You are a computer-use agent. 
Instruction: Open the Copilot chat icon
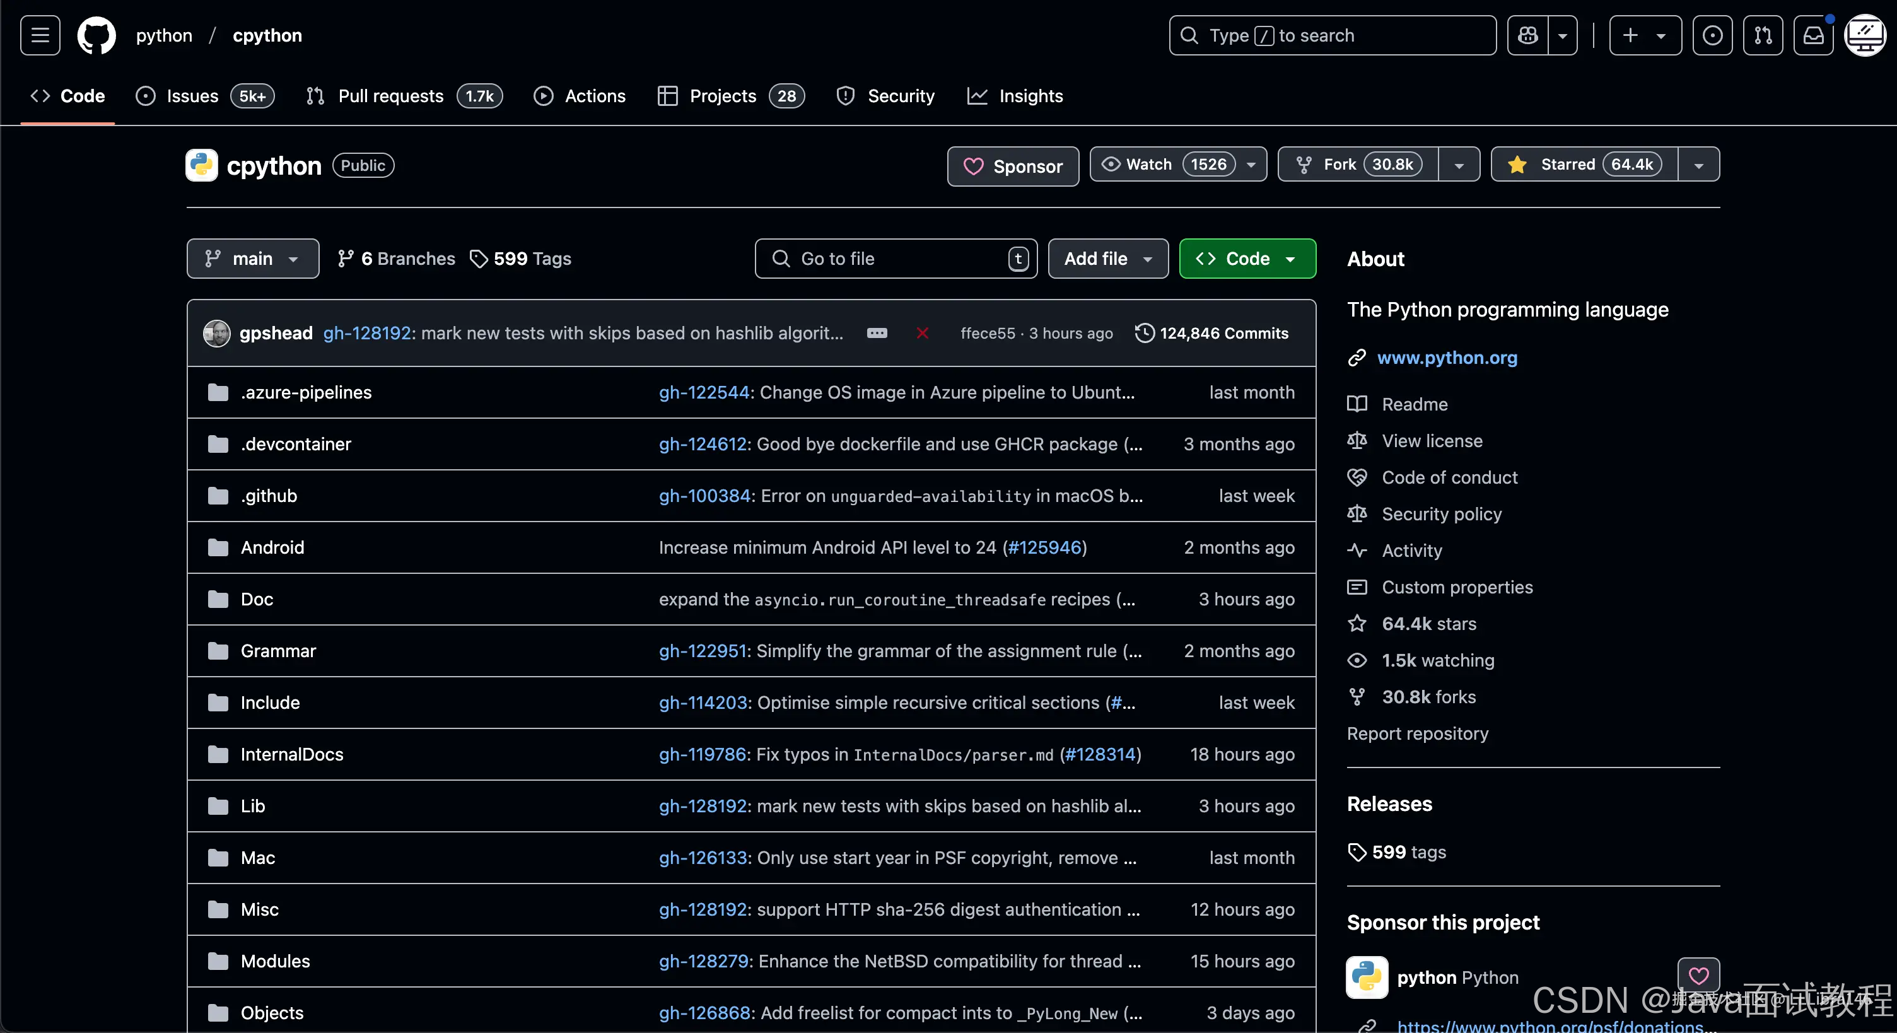1528,35
